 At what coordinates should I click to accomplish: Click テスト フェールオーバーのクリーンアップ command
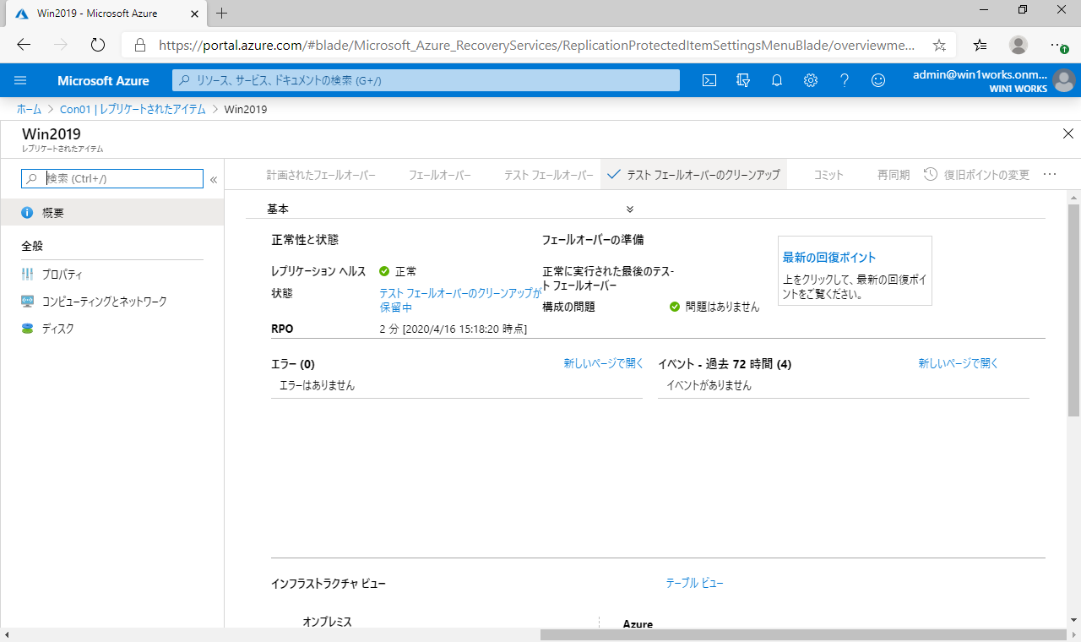pos(693,175)
